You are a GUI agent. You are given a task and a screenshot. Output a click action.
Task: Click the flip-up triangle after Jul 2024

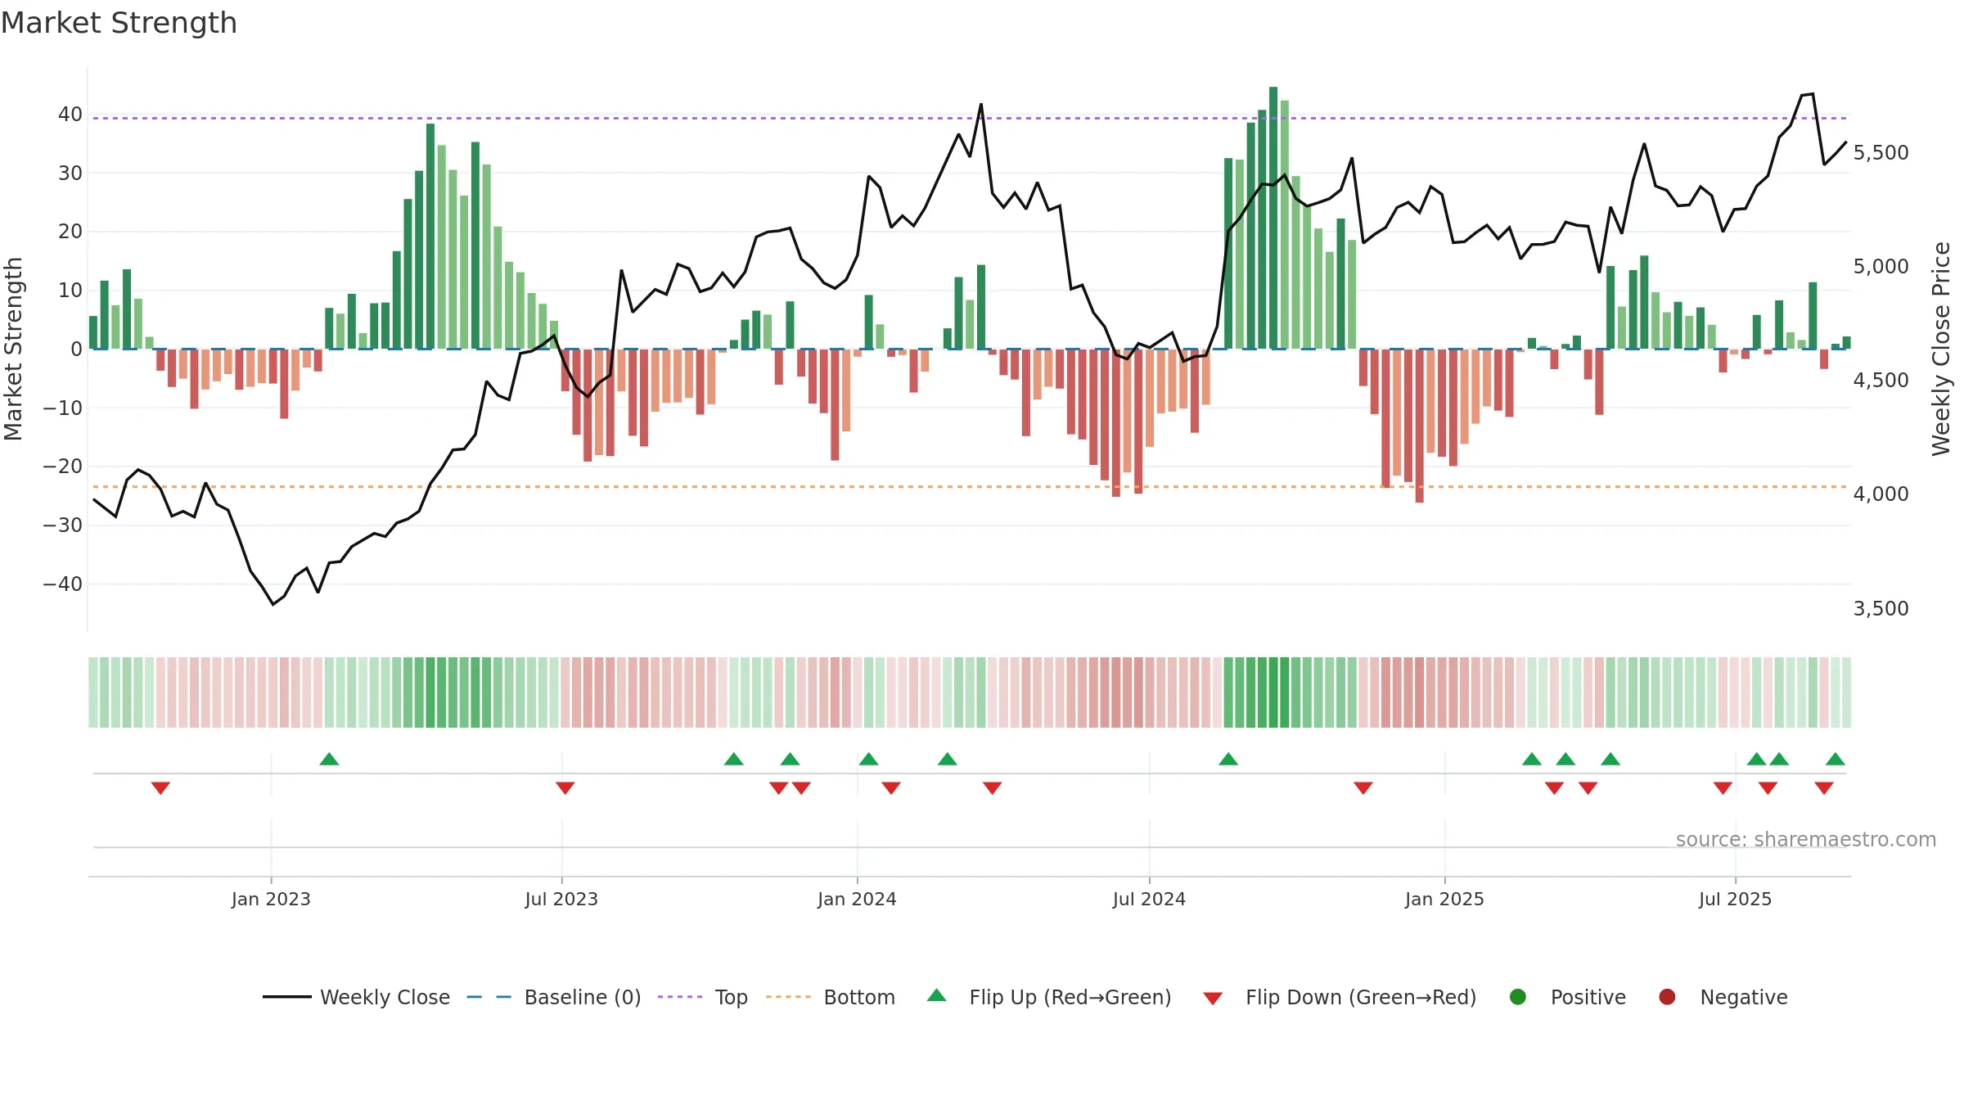[1228, 759]
